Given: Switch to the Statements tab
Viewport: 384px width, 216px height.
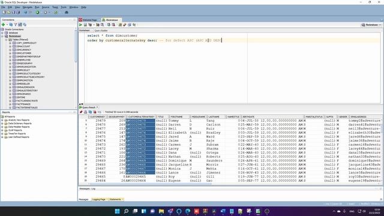Looking at the screenshot, I should pyautogui.click(x=115, y=199).
